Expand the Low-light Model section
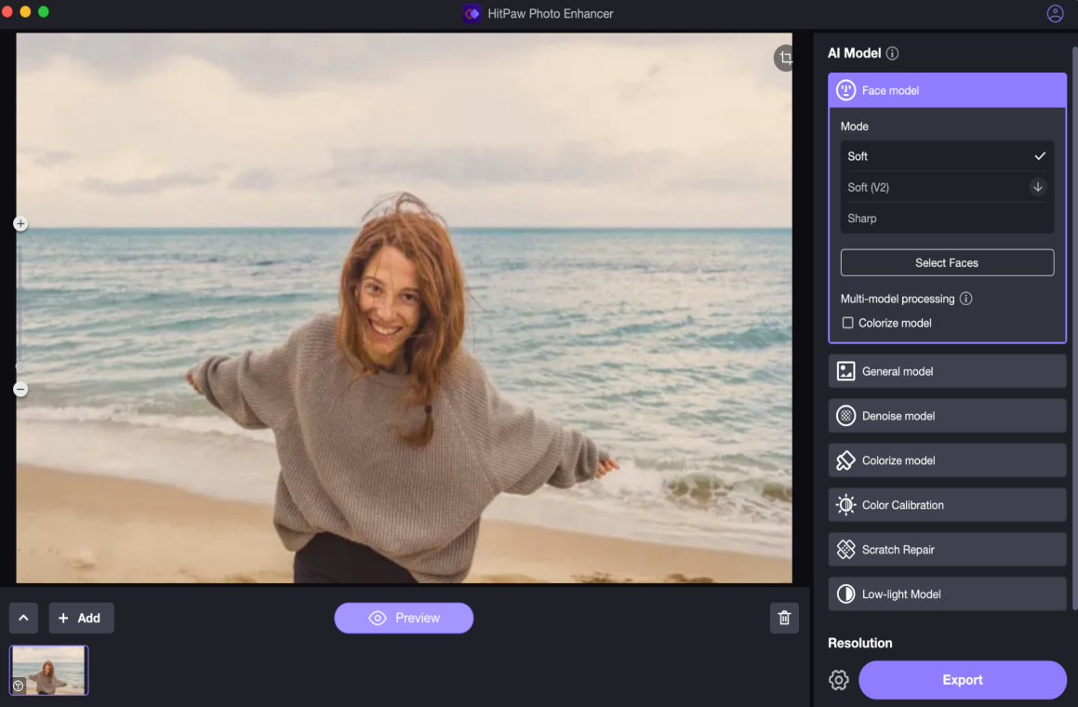The width and height of the screenshot is (1078, 707). click(947, 594)
